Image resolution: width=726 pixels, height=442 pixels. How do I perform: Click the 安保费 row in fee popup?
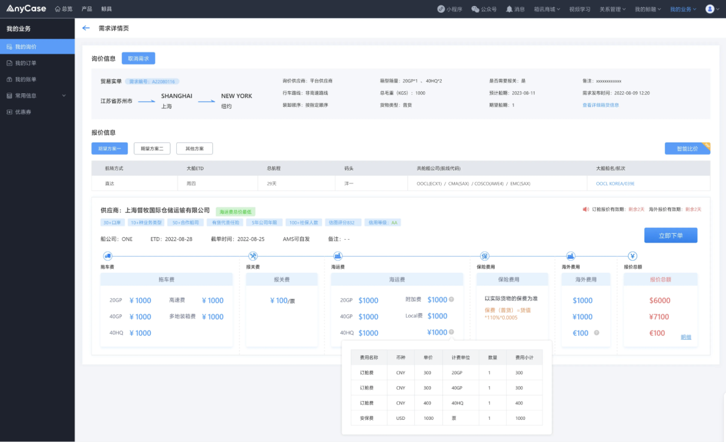(446, 418)
